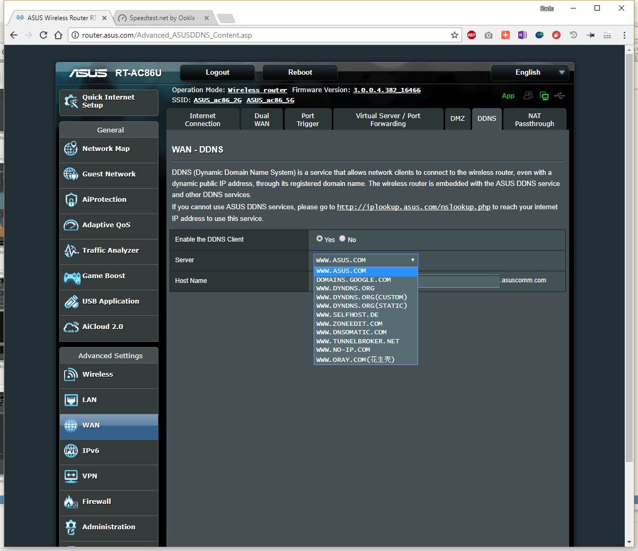Click the Guest Network icon

click(71, 174)
